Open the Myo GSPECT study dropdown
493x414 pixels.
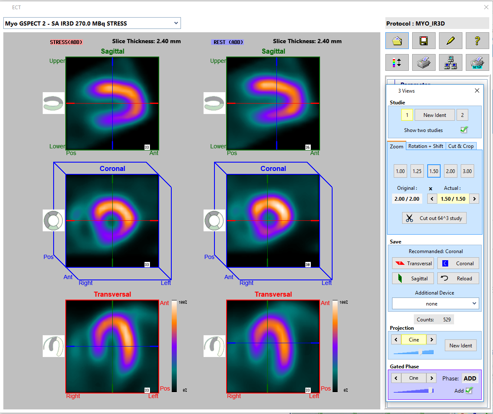click(92, 23)
